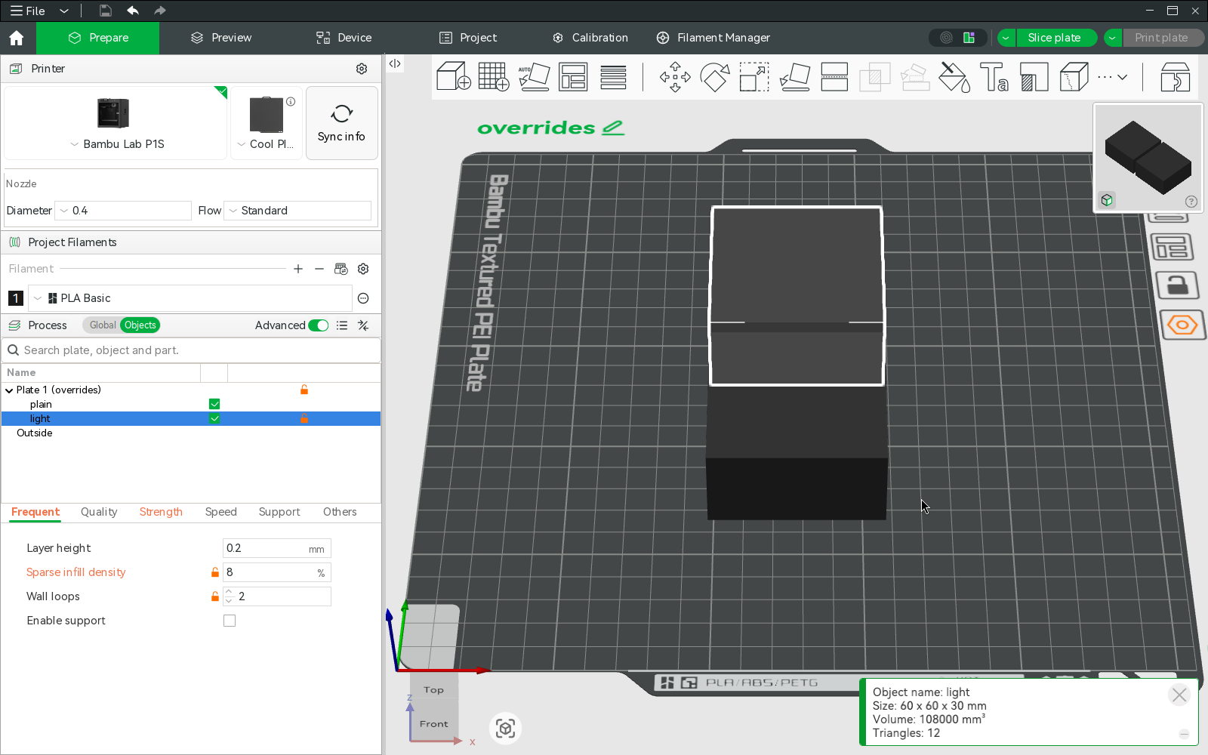
Task: Open the Assembly view icon
Action: pos(1176,76)
